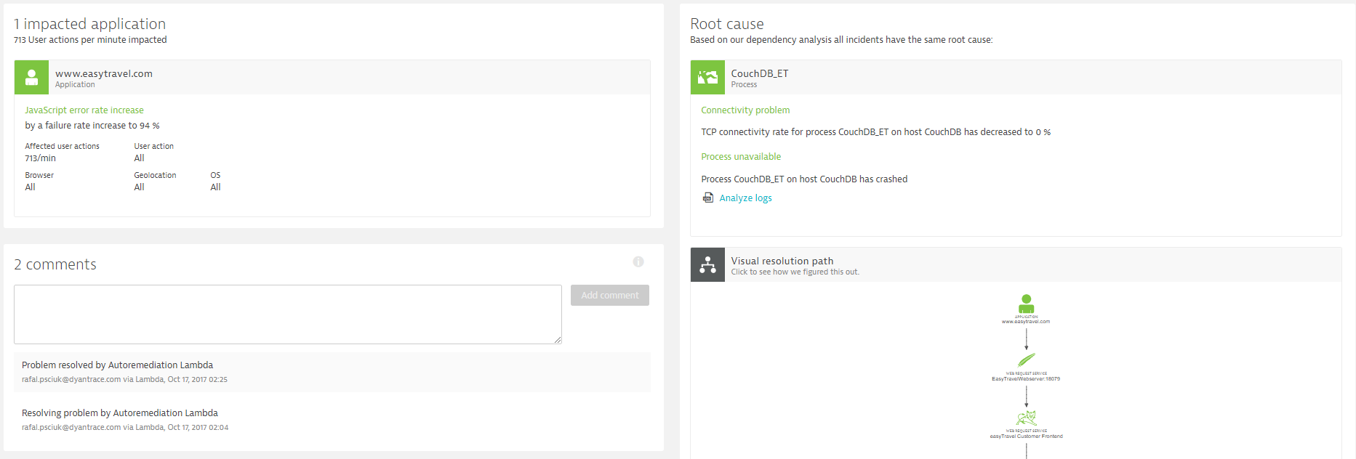Click the info icon in comments panel
This screenshot has height=459, width=1356.
click(638, 261)
